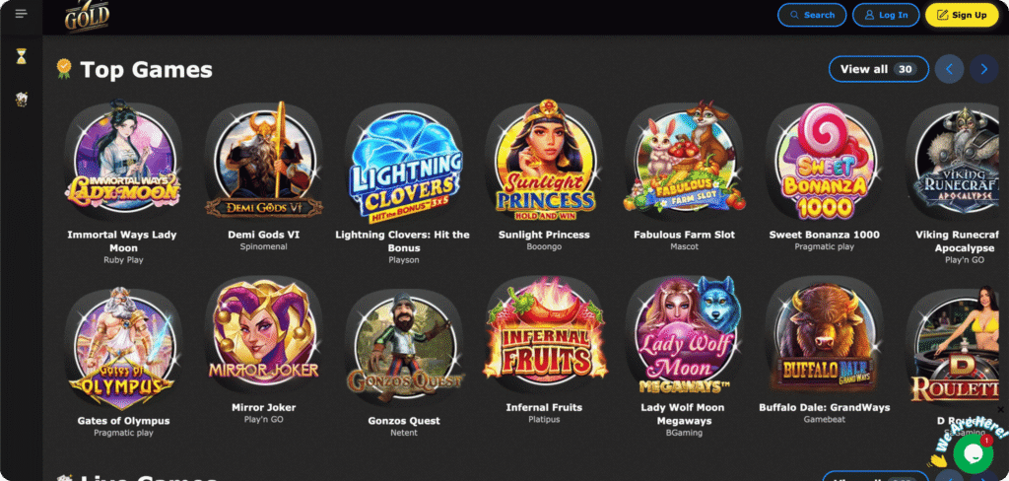Close the We Are Here chat prompt
Screen dimensions: 1009x481
coord(1001,409)
